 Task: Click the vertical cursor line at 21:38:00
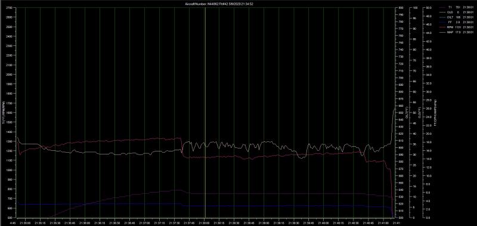pyautogui.click(x=205, y=113)
